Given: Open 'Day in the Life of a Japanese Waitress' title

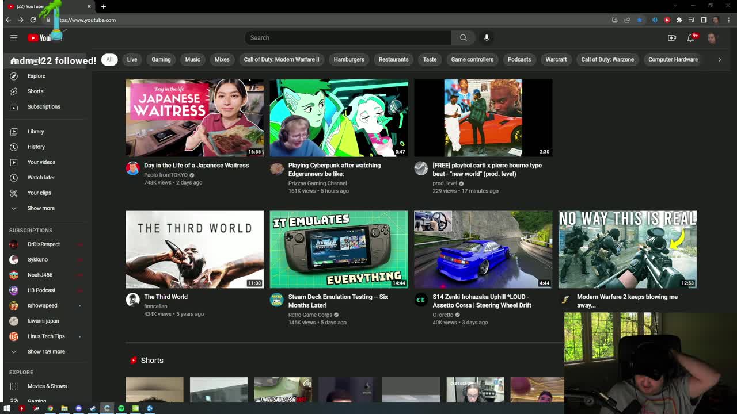Looking at the screenshot, I should pyautogui.click(x=196, y=166).
